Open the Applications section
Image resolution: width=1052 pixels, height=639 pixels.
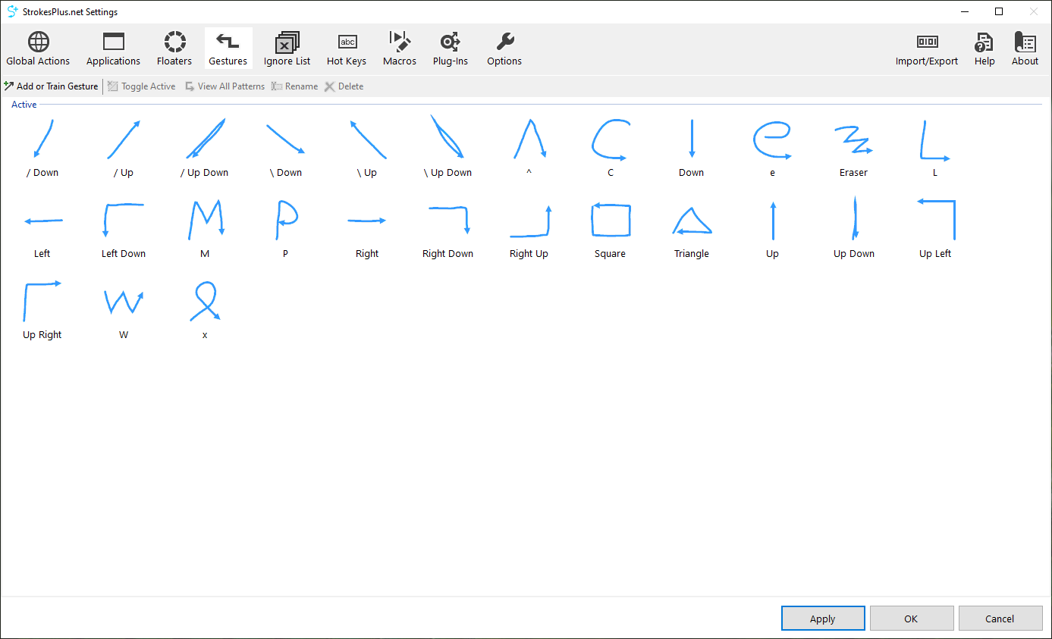(x=113, y=49)
